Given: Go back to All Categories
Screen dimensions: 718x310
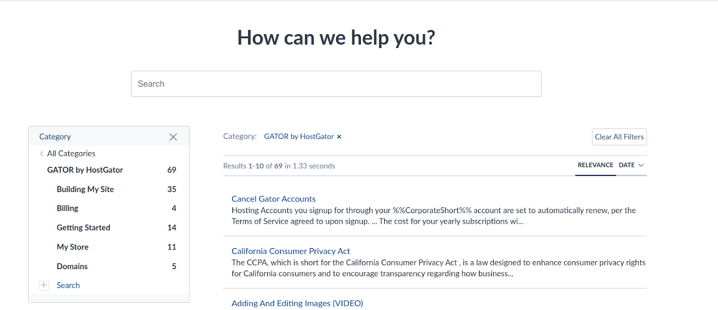Looking at the screenshot, I should click(71, 153).
